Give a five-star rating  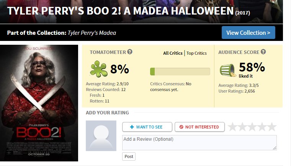pyautogui.click(x=271, y=127)
